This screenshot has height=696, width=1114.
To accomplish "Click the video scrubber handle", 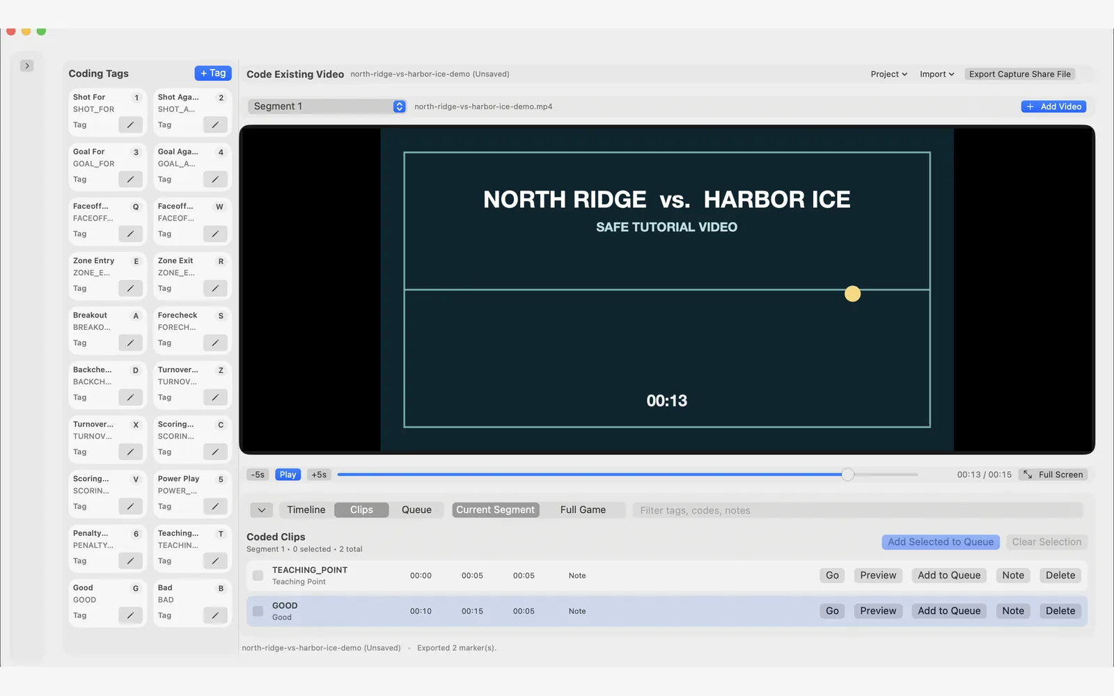I will (x=847, y=475).
